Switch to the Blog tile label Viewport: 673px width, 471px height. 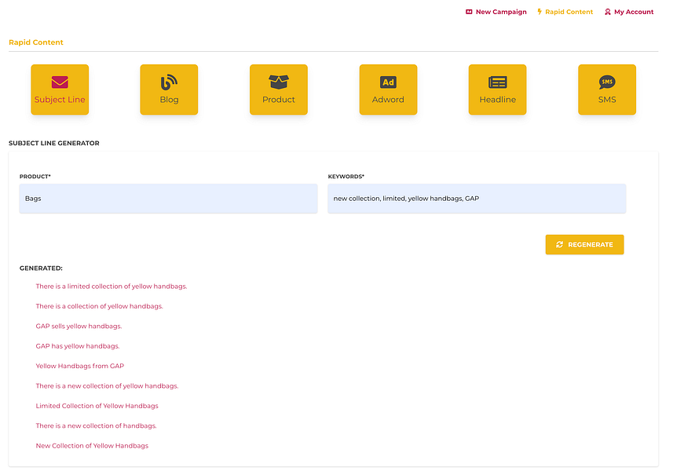(169, 100)
